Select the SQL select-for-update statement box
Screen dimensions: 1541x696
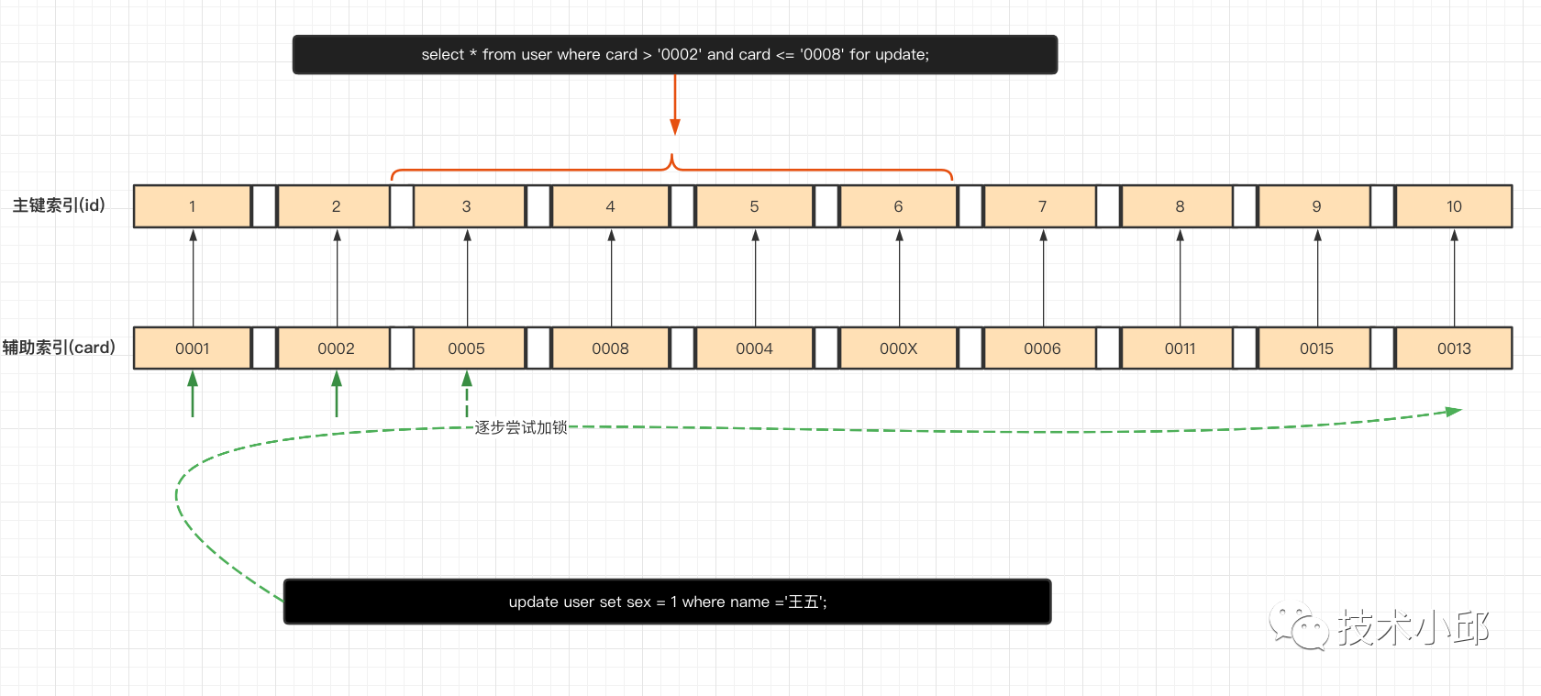(675, 54)
